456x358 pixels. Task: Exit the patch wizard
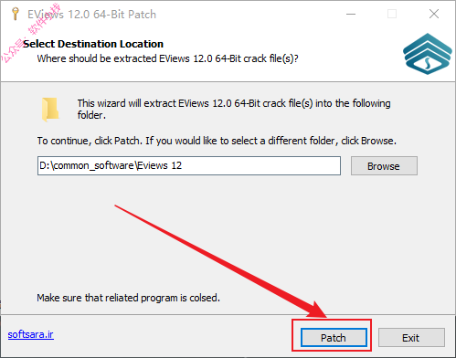(411, 338)
